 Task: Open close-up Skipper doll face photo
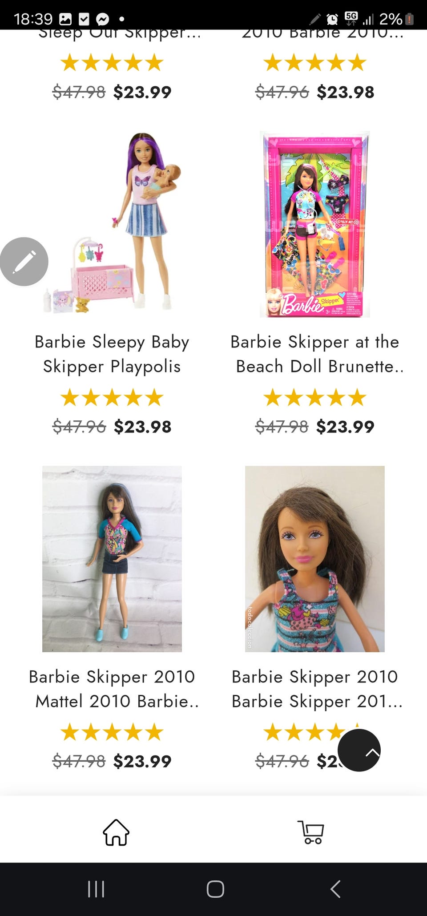[315, 559]
